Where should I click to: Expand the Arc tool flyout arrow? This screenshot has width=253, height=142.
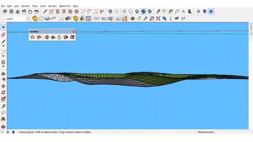coord(4,56)
